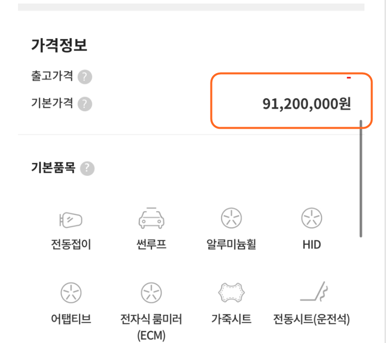Click the 전자식 룸미러 (ECM) icon

coord(151,292)
